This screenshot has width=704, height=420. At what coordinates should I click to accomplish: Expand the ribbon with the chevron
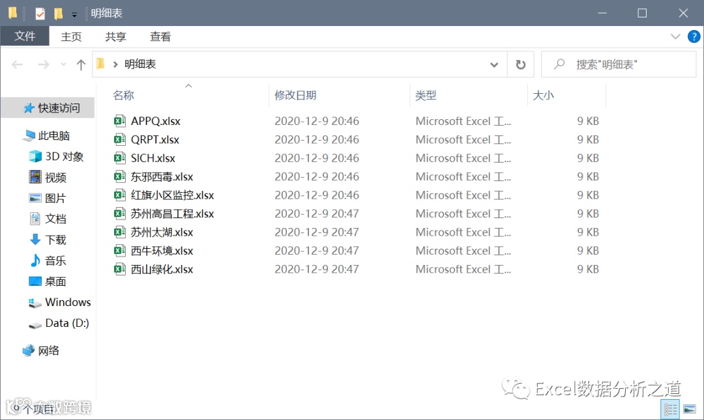tap(675, 36)
